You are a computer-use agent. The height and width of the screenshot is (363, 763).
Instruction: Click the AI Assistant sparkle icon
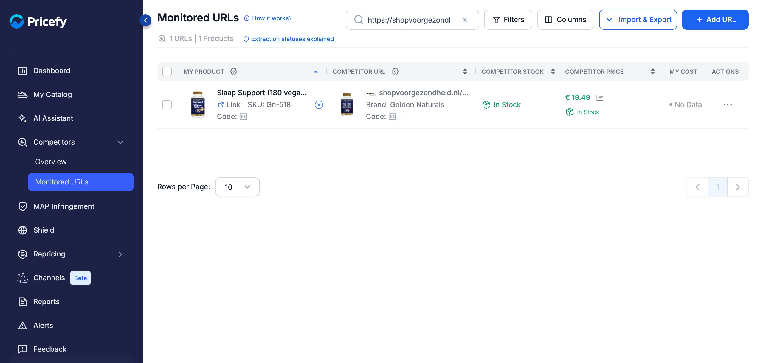pyautogui.click(x=23, y=118)
